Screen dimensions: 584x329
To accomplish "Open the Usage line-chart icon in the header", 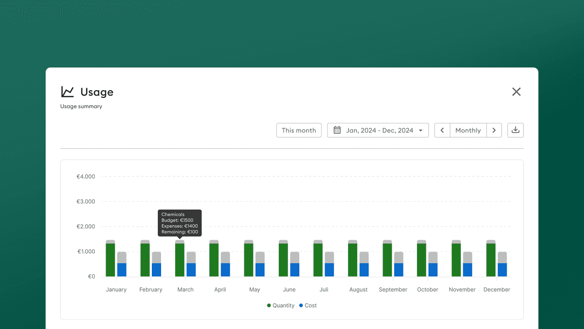I will pos(67,92).
